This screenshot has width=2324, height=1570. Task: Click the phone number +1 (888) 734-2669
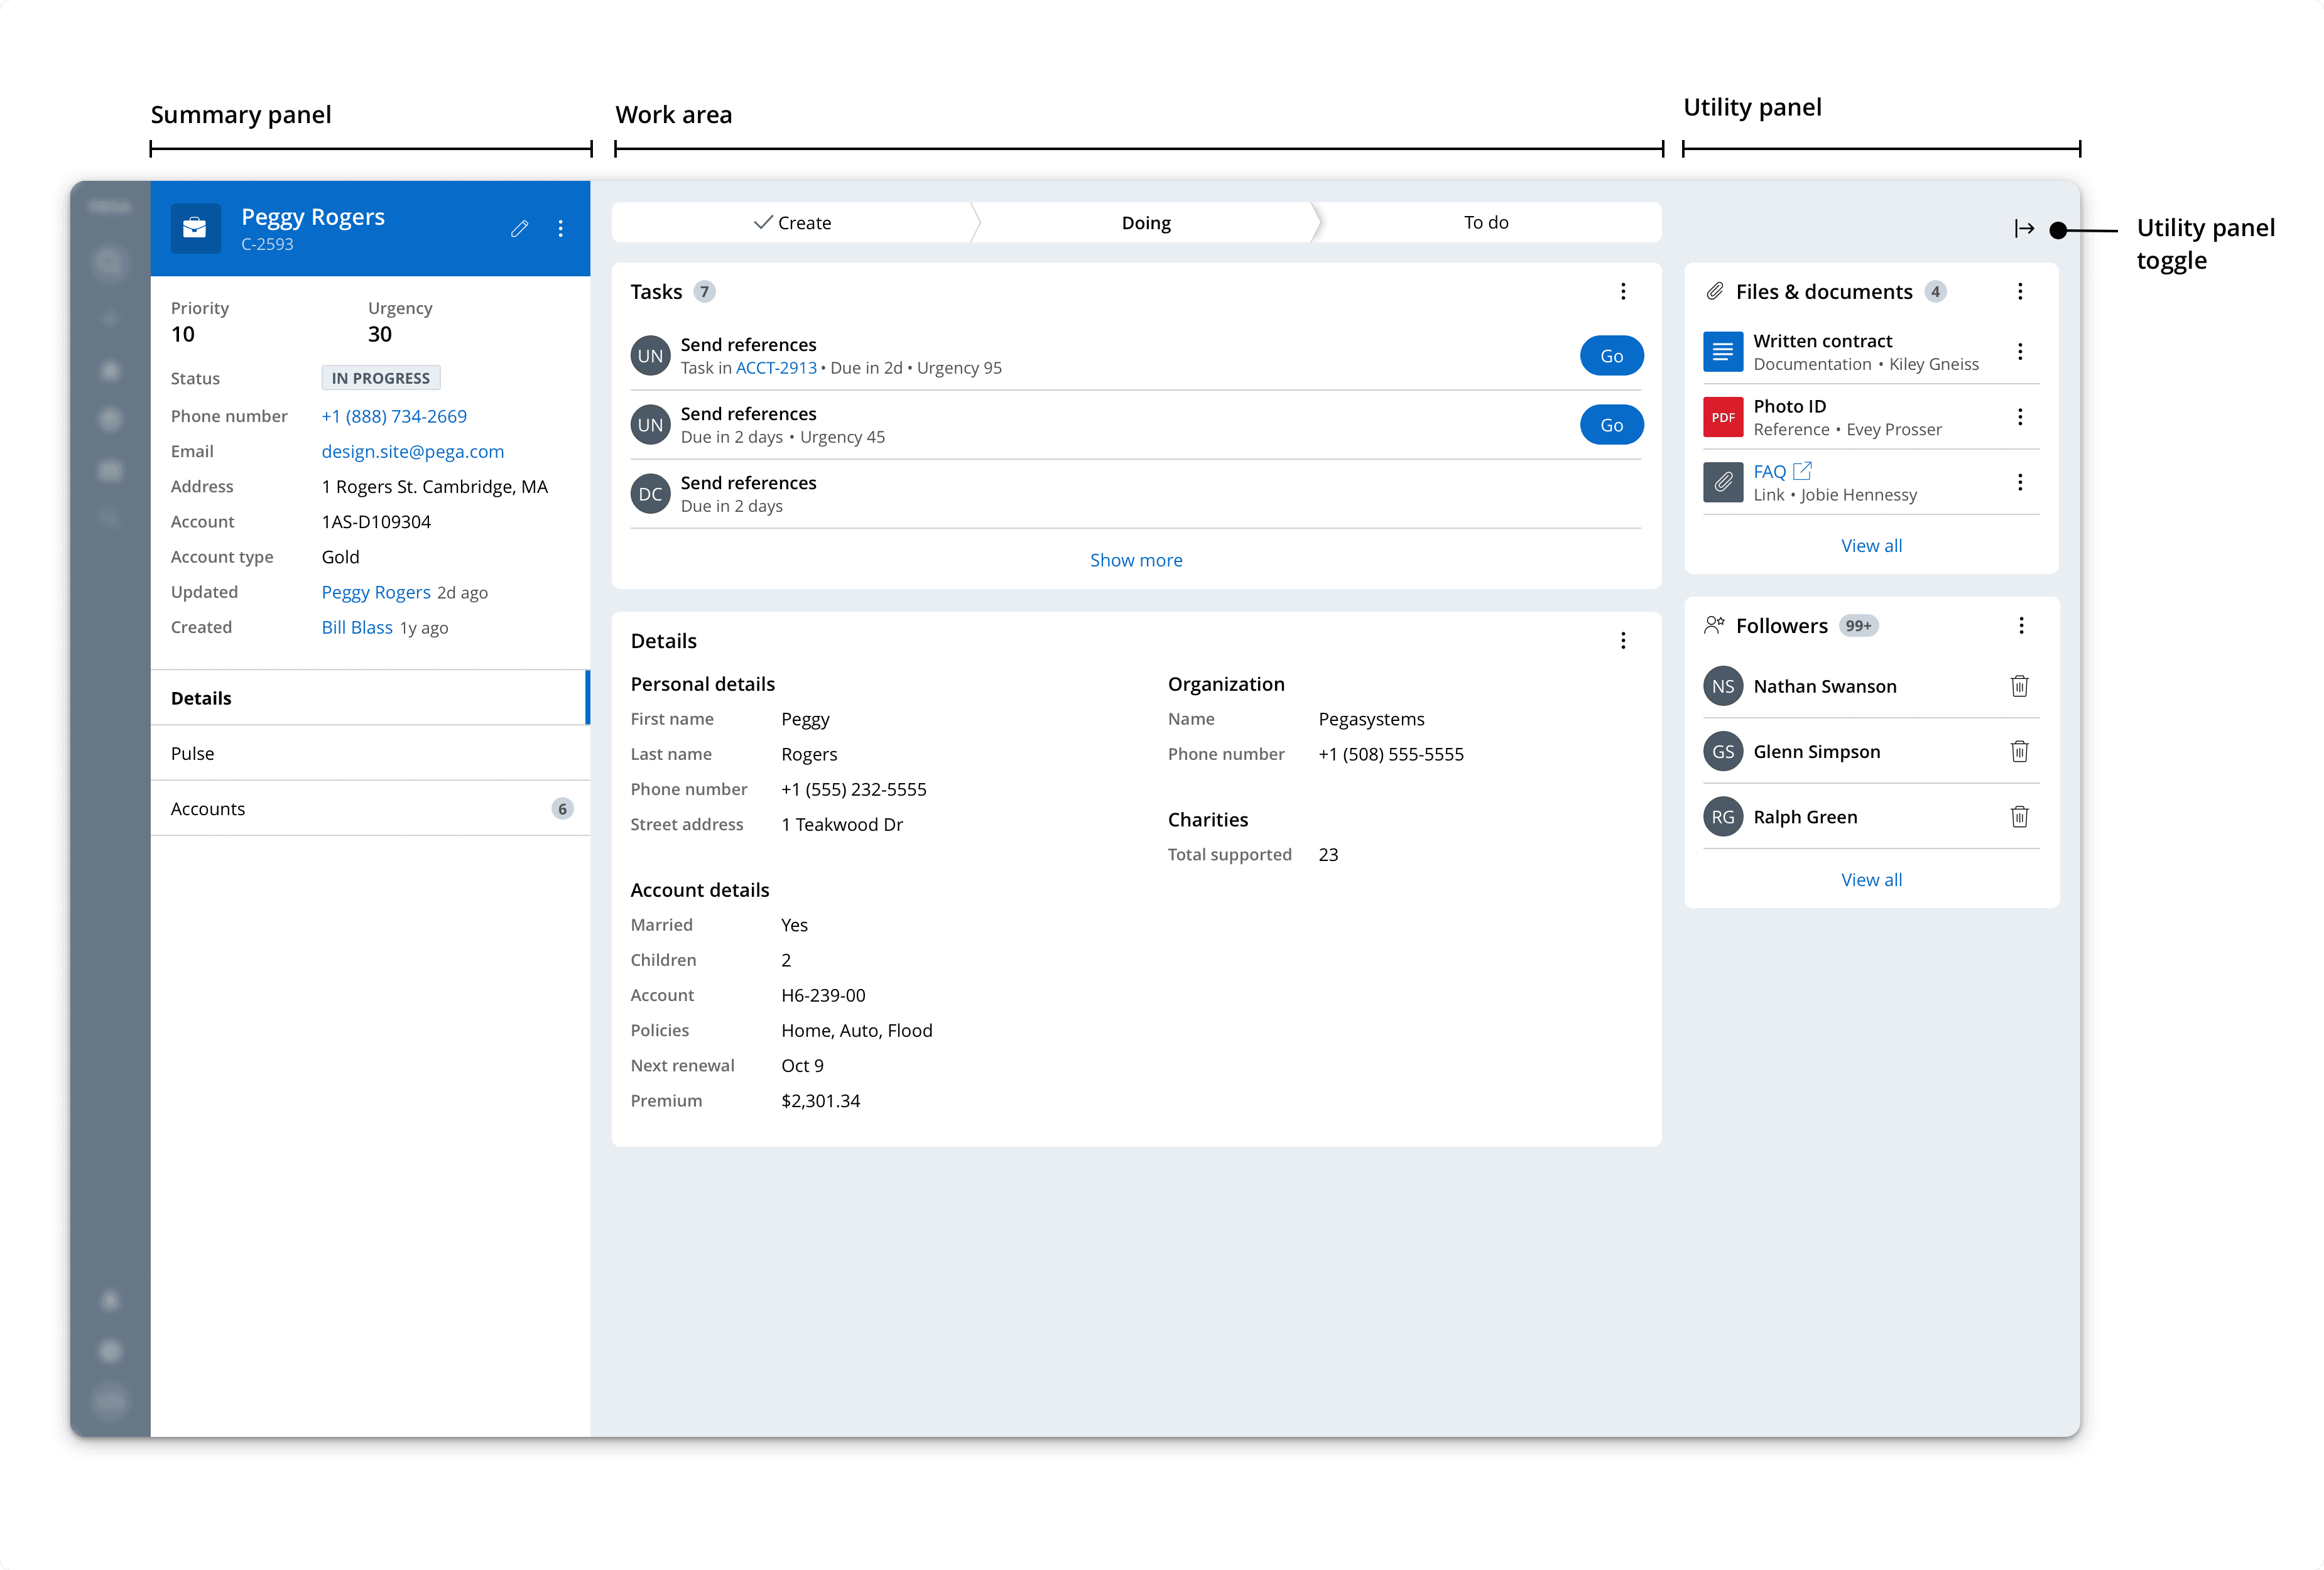point(394,416)
